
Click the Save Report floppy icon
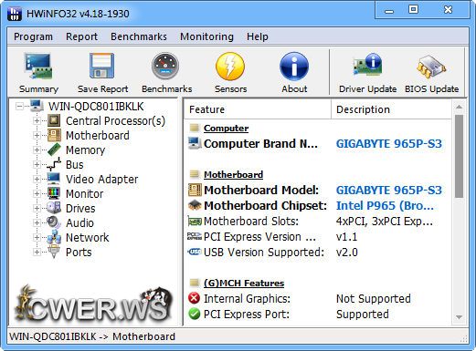[102, 66]
